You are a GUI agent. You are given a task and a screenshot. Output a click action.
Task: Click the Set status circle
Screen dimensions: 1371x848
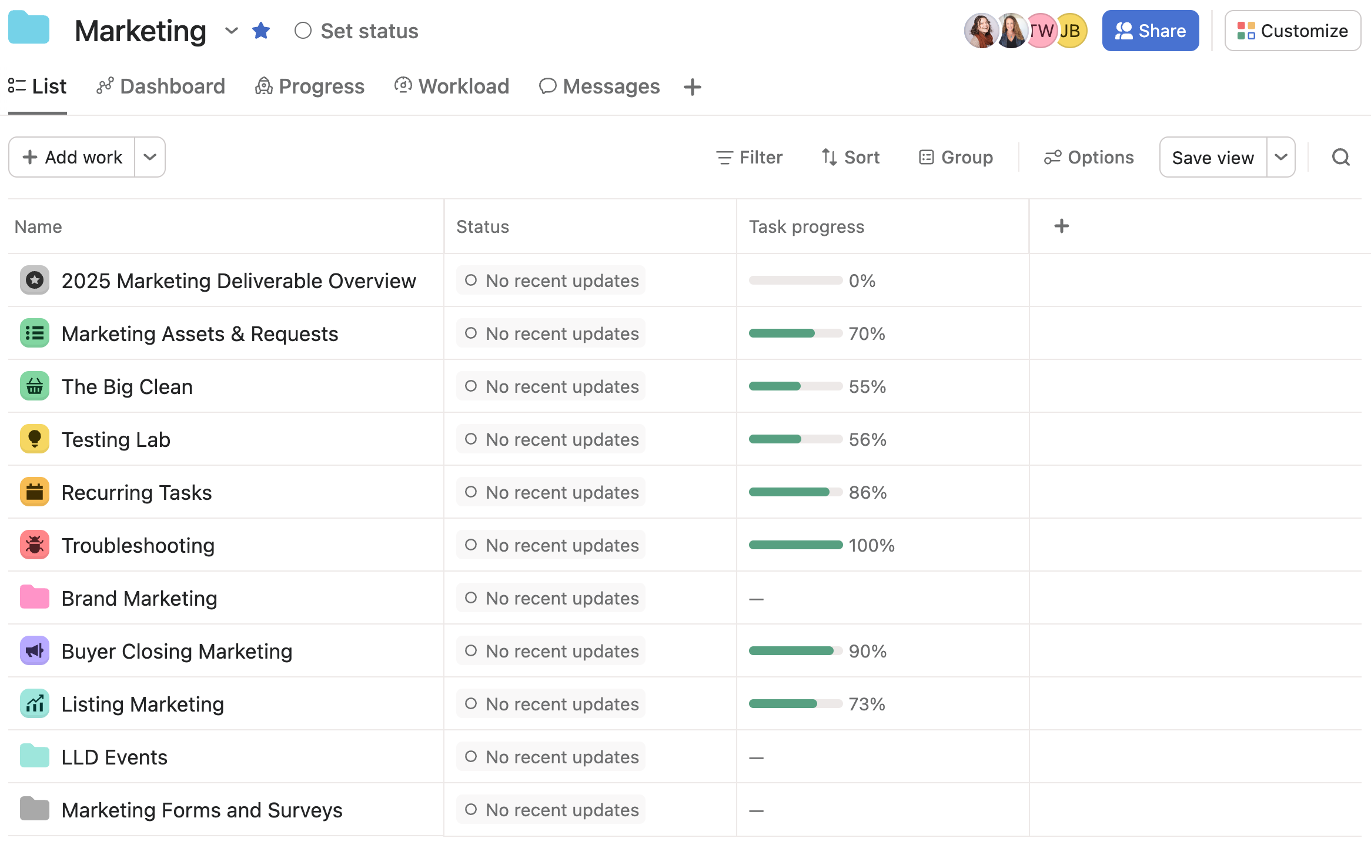(x=303, y=30)
